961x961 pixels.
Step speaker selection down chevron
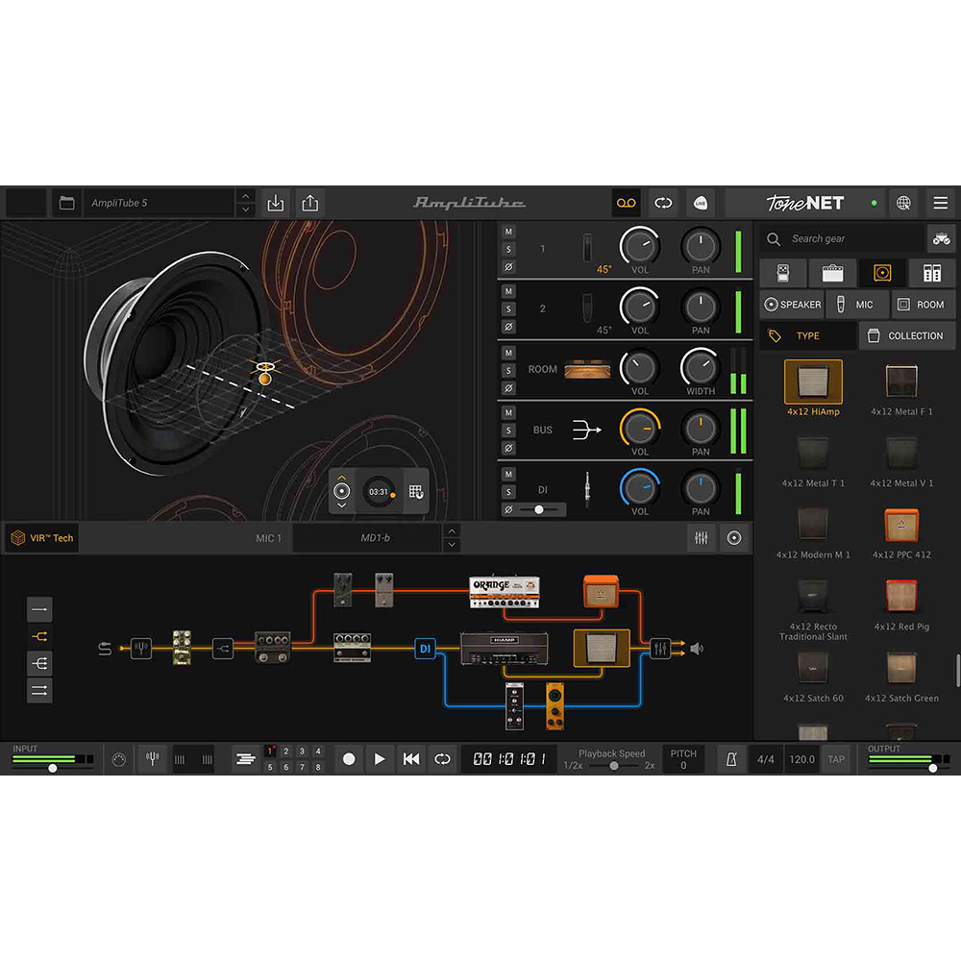click(x=342, y=505)
